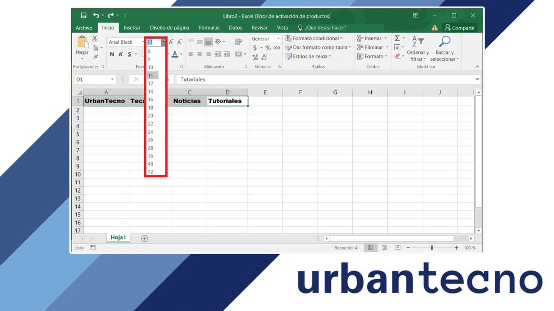Screen dimensions: 554x311
Task: Add a new sheet with the plus icon
Action: point(145,238)
